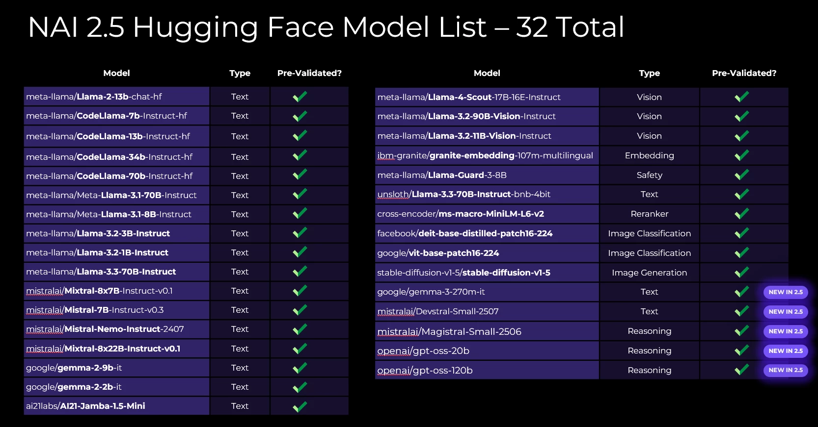Click the right table's Pre-Validated? column header
This screenshot has height=427, width=818.
(x=744, y=73)
